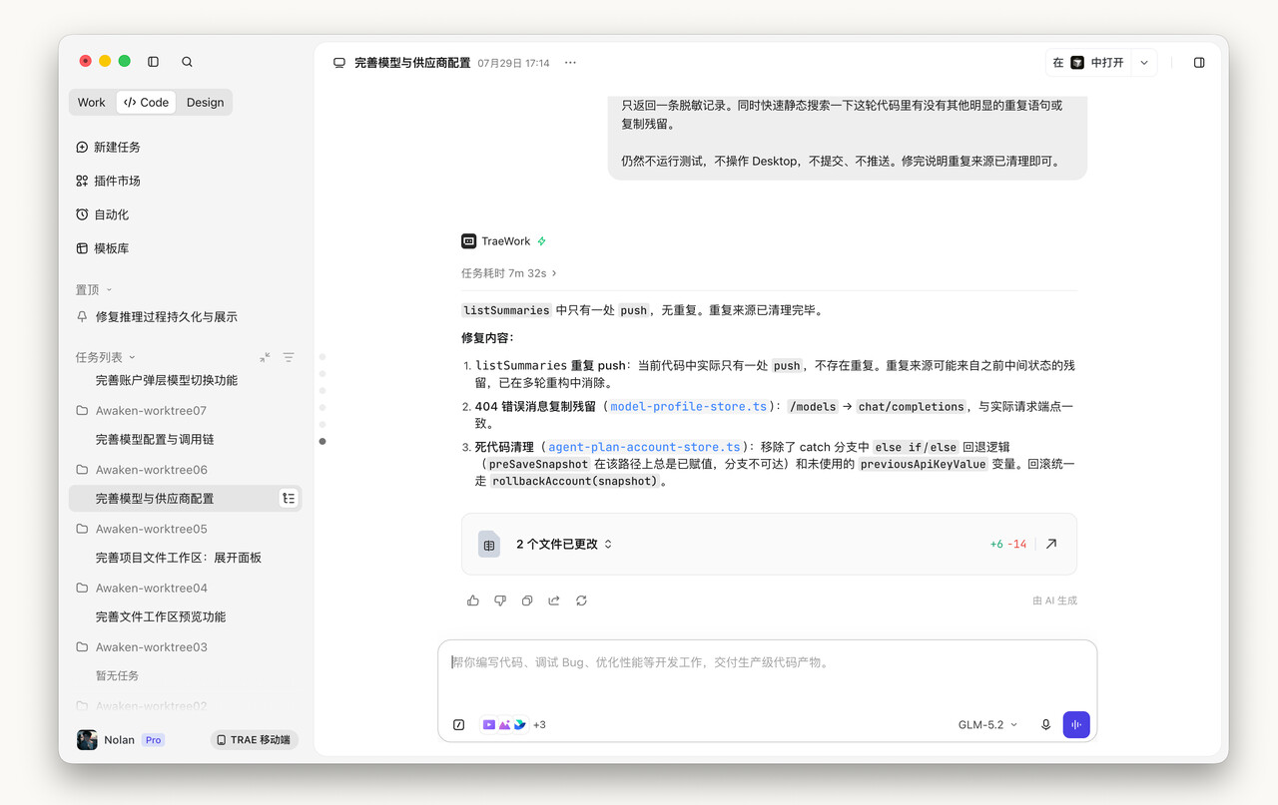
Task: Click the checklist icon on 完善模型与供应商配置 row
Action: point(289,499)
